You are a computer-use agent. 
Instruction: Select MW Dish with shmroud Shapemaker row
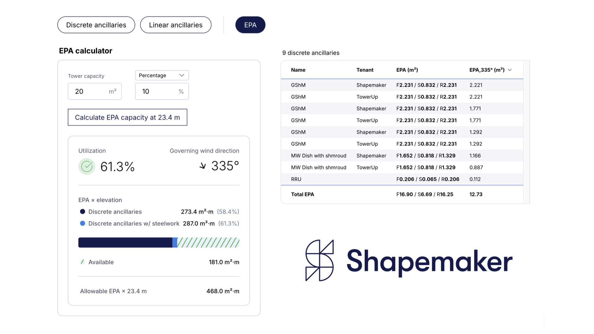coord(402,156)
